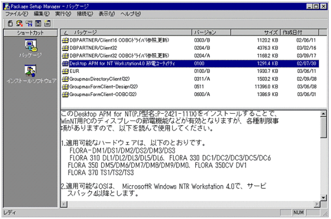Click description pane scroll up arrow

tap(323, 114)
